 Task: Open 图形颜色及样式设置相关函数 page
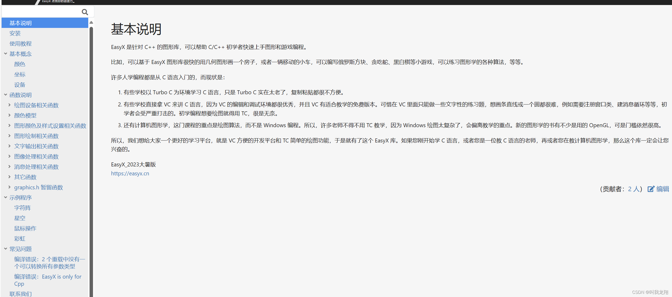(x=50, y=126)
